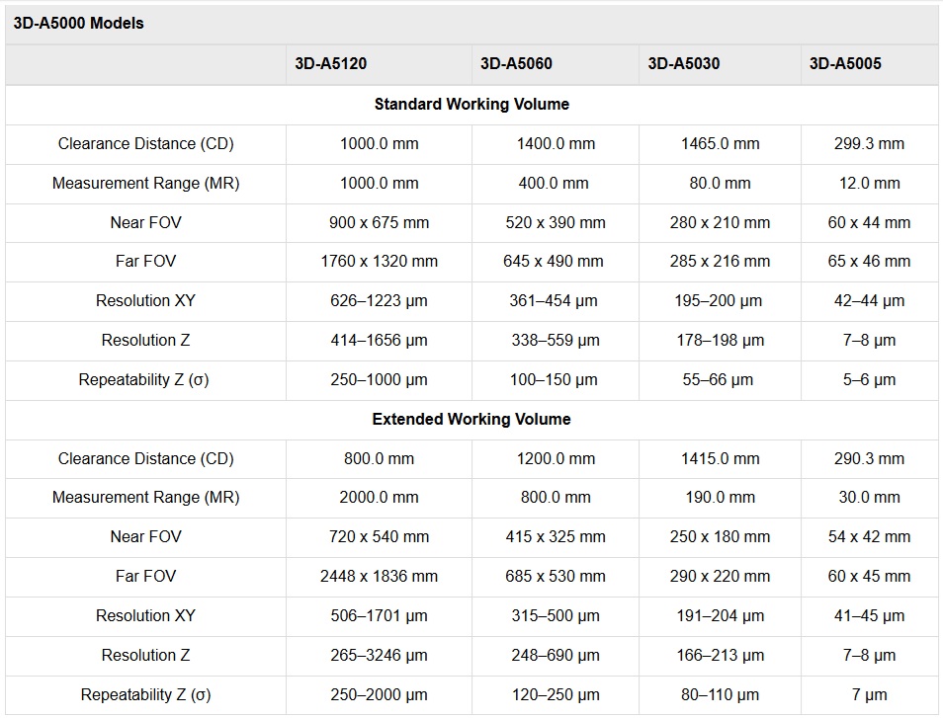Select the 120–250 µm repeatability cell

pyautogui.click(x=554, y=694)
